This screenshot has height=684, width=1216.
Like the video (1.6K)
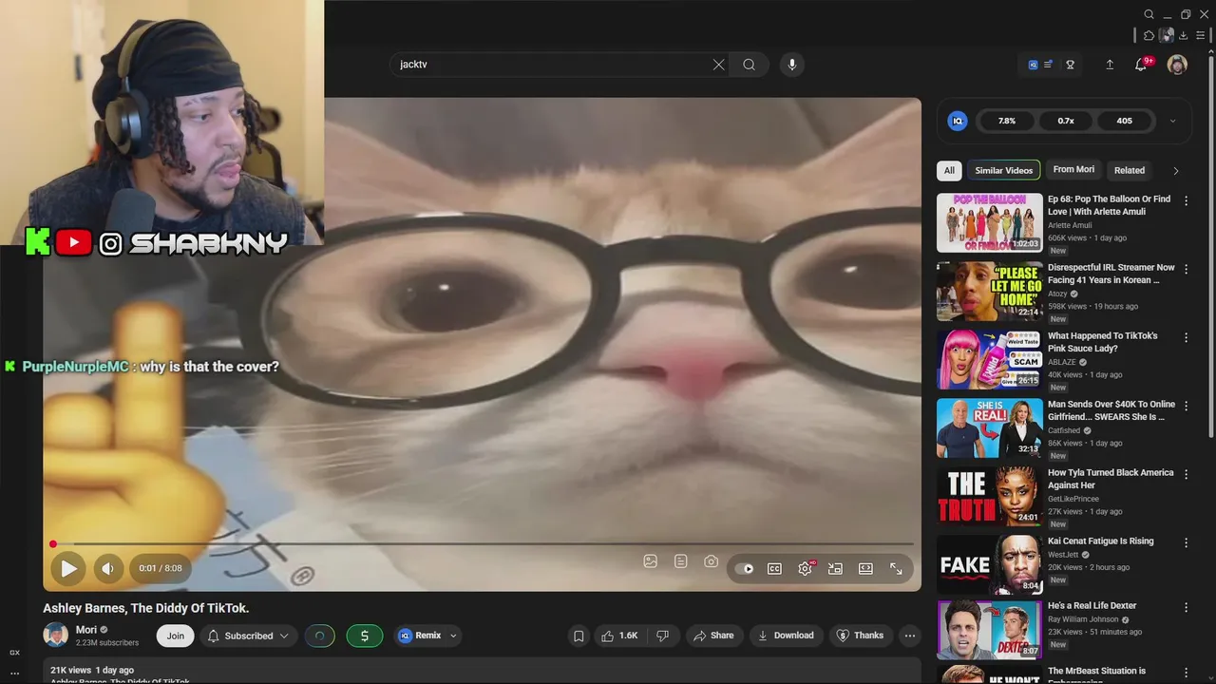pyautogui.click(x=618, y=636)
